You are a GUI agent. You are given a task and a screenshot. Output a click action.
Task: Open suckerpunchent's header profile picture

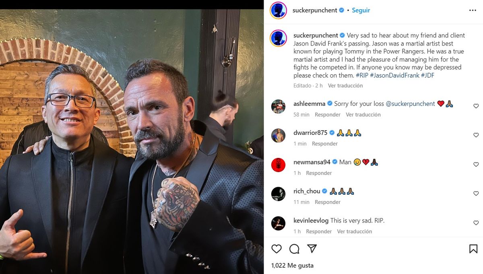279,10
